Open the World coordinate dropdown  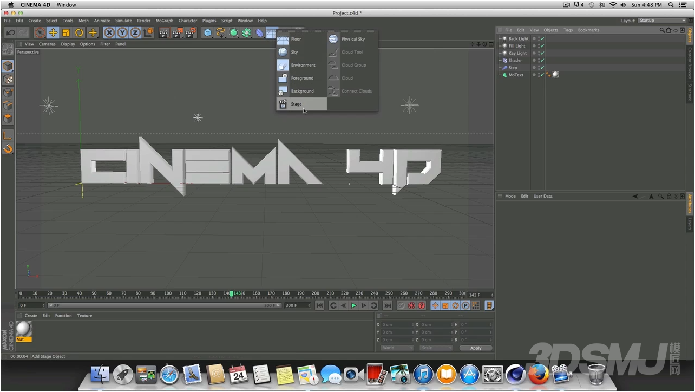tap(397, 348)
